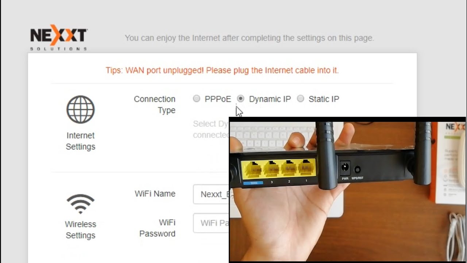Click the Internet Settings section label
The image size is (467, 263).
(81, 141)
